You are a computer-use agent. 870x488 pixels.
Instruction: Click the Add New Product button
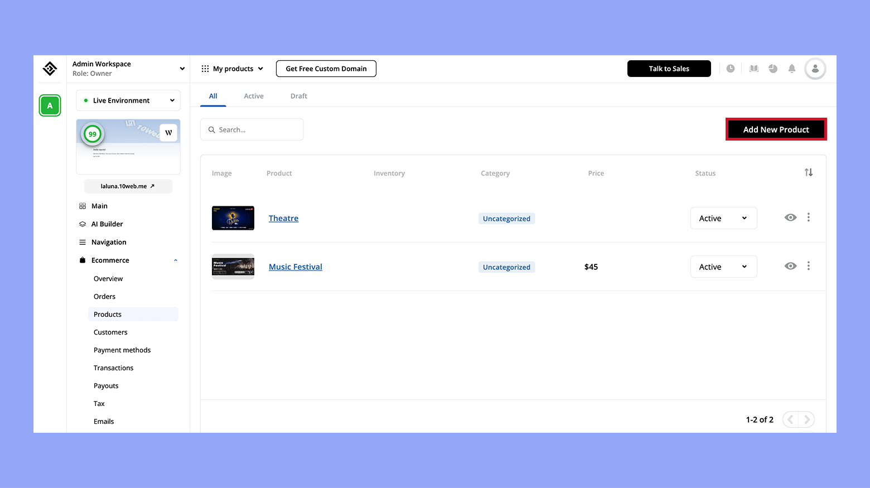click(x=776, y=129)
